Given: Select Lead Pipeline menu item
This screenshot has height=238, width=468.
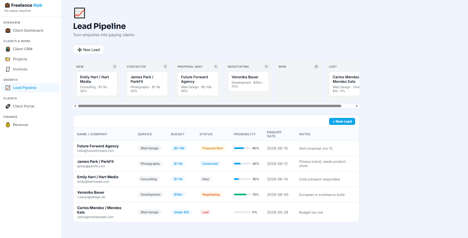Looking at the screenshot, I should point(31,88).
